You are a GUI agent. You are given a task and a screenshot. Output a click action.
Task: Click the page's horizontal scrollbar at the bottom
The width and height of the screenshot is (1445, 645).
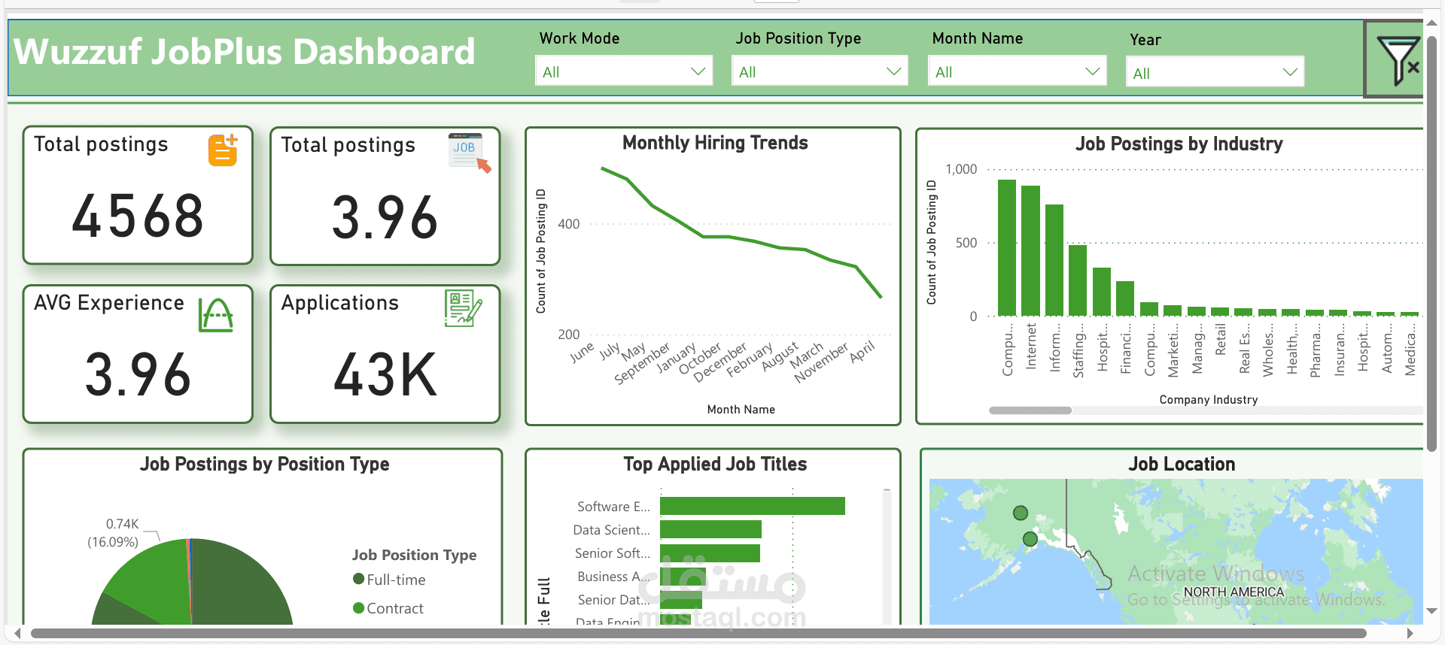coord(698,634)
